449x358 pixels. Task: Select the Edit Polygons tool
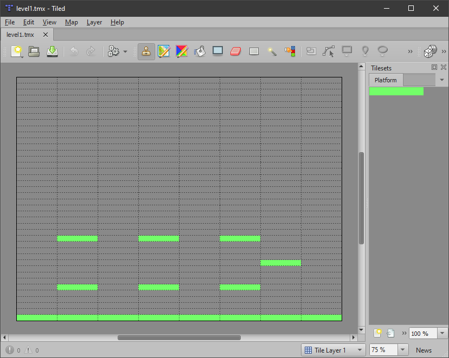pos(329,51)
